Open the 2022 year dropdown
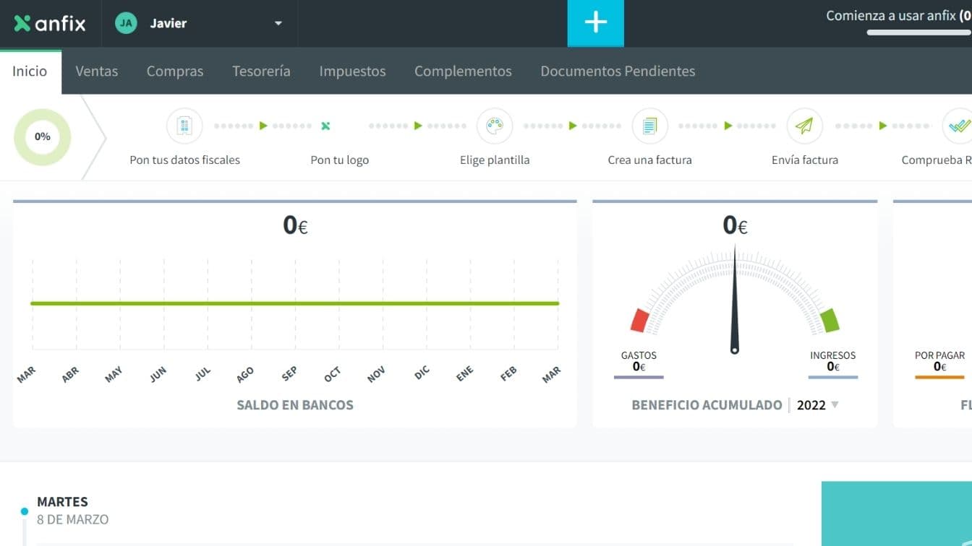Screen dimensions: 972x546 coord(818,405)
